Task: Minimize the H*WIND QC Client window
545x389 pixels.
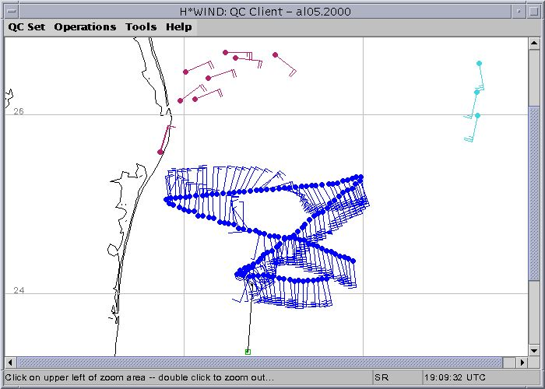Action: (x=517, y=9)
